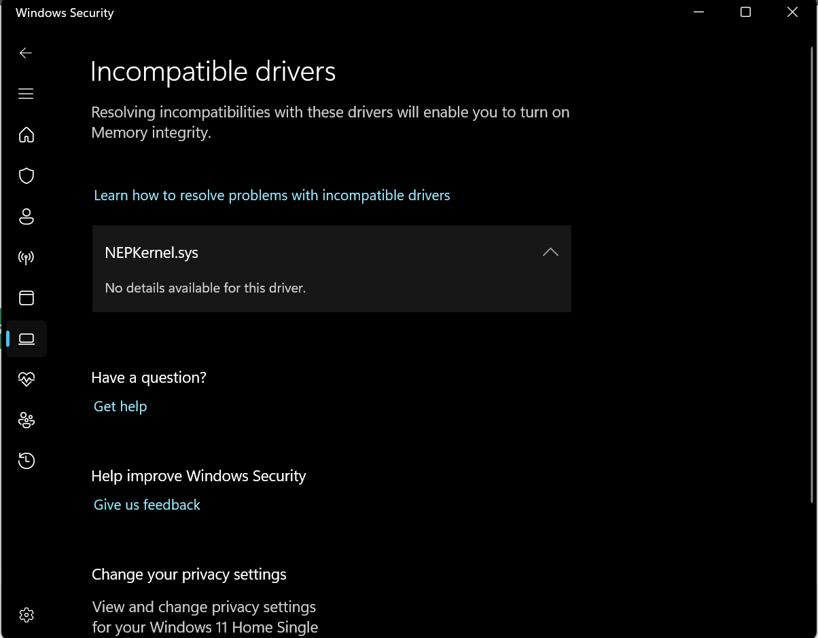Image resolution: width=818 pixels, height=638 pixels.
Task: Minimize the Windows Security window
Action: pyautogui.click(x=698, y=12)
